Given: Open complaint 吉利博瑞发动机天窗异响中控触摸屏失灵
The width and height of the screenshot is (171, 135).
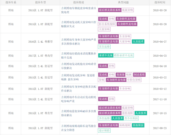Looking at the screenshot, I should [79, 24].
